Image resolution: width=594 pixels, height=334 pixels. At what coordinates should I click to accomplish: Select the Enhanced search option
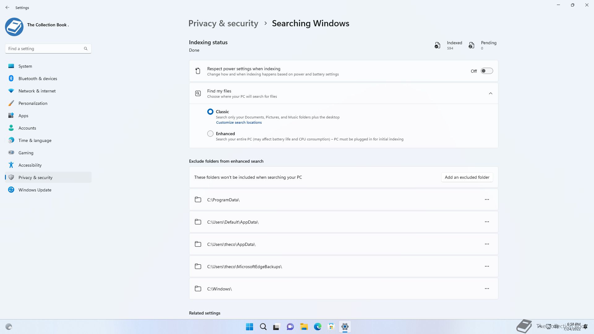click(210, 134)
